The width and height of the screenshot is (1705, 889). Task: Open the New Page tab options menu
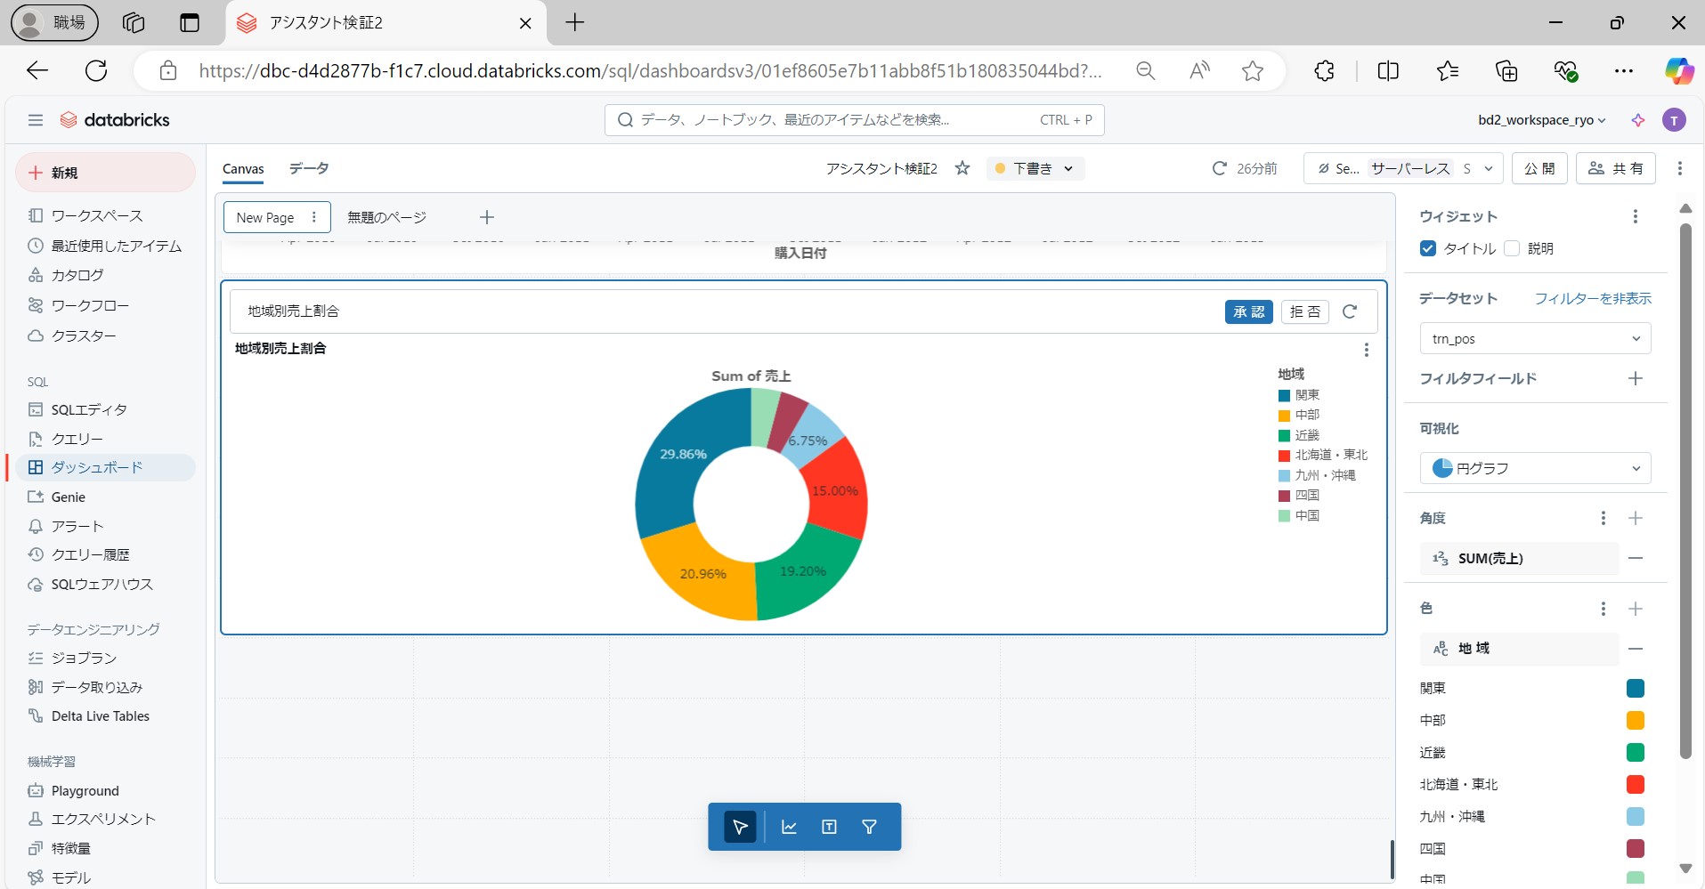[313, 217]
